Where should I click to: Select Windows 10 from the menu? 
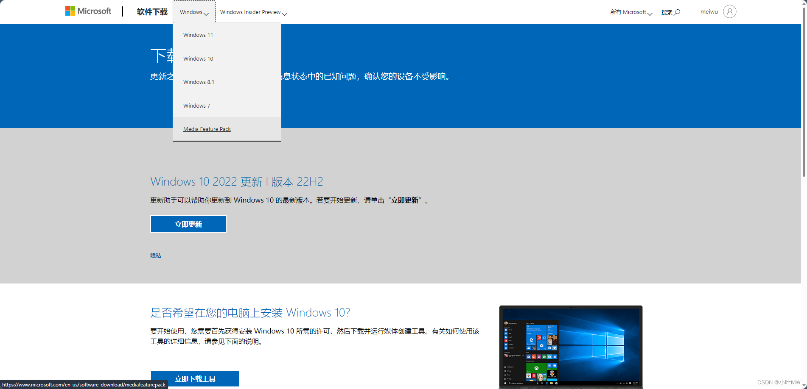(227, 58)
